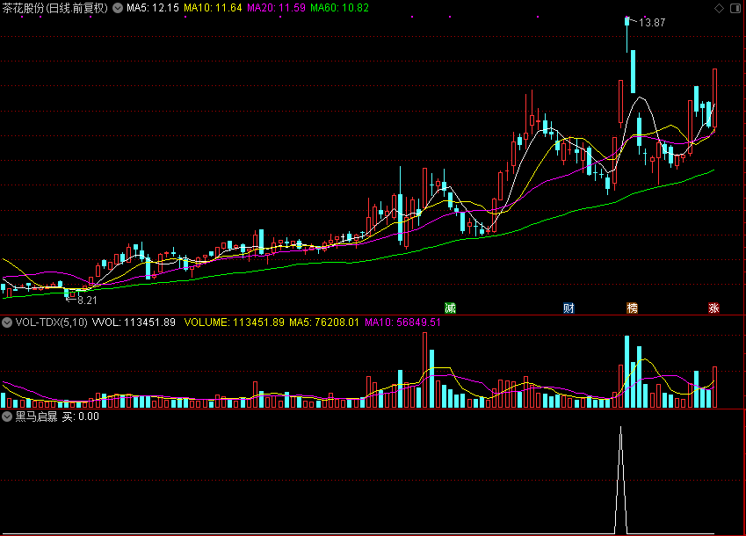Open the dropdown next to 茶花股份 title
Screen dimensions: 746x536
(x=118, y=8)
